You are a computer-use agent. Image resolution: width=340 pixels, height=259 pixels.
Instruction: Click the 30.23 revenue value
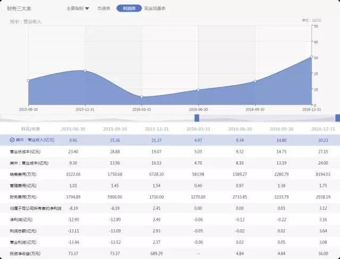tap(323, 140)
